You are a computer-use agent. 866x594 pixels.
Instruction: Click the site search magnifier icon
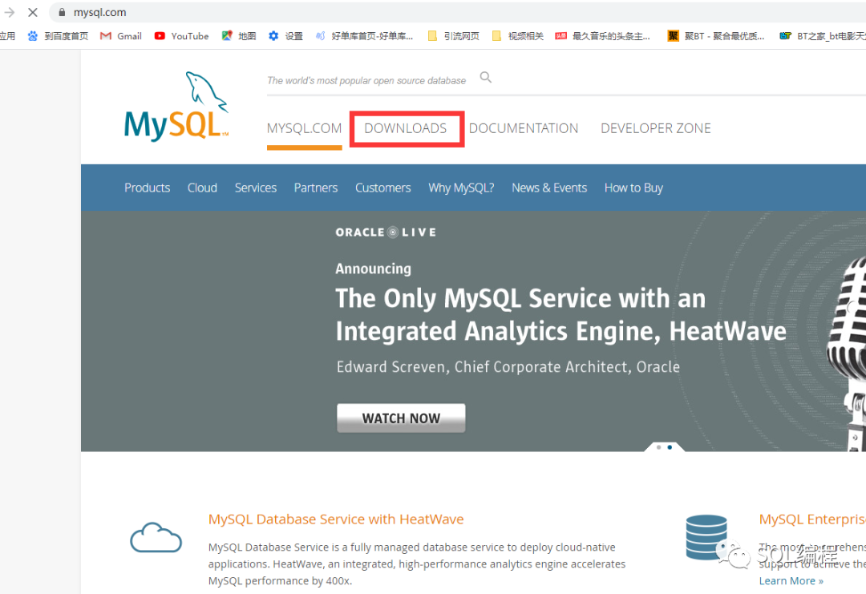(485, 77)
